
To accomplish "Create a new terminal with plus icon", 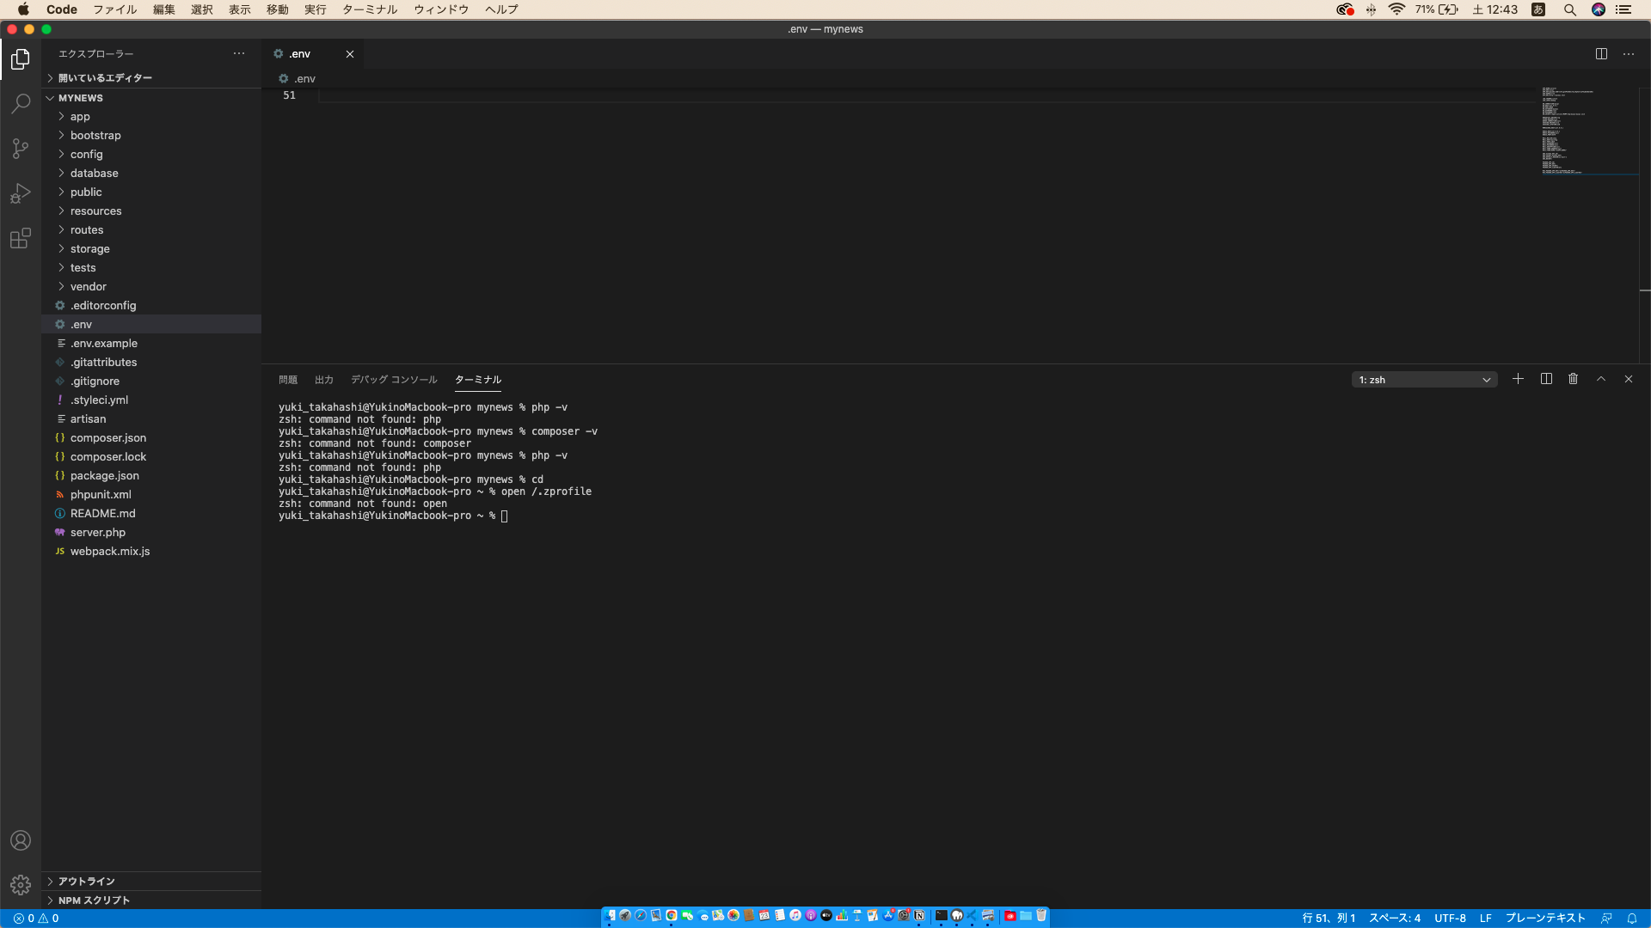I will click(1518, 379).
